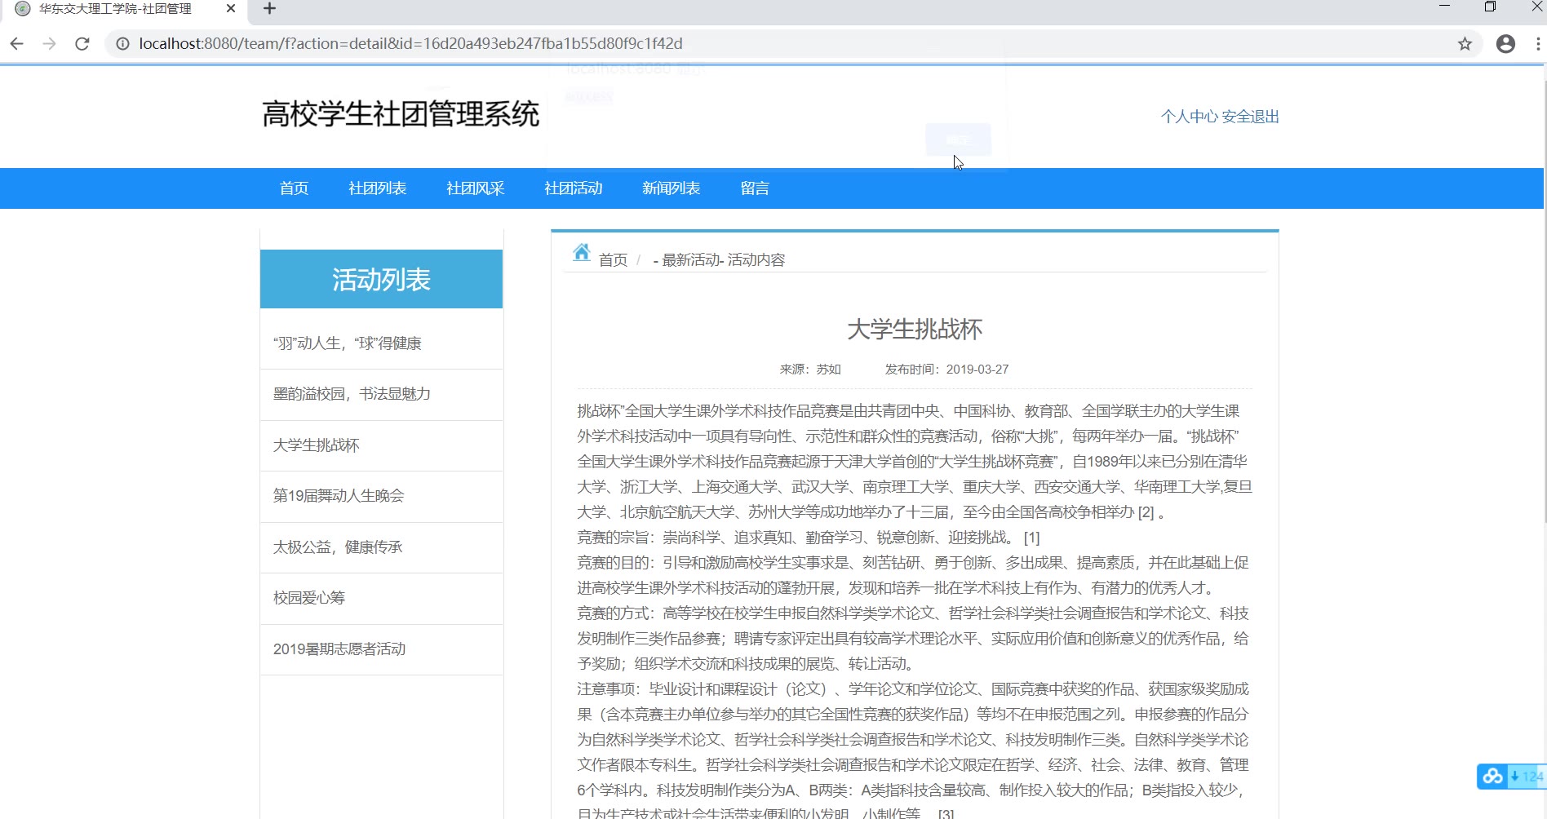Click 安全退出 to log out

(1250, 117)
